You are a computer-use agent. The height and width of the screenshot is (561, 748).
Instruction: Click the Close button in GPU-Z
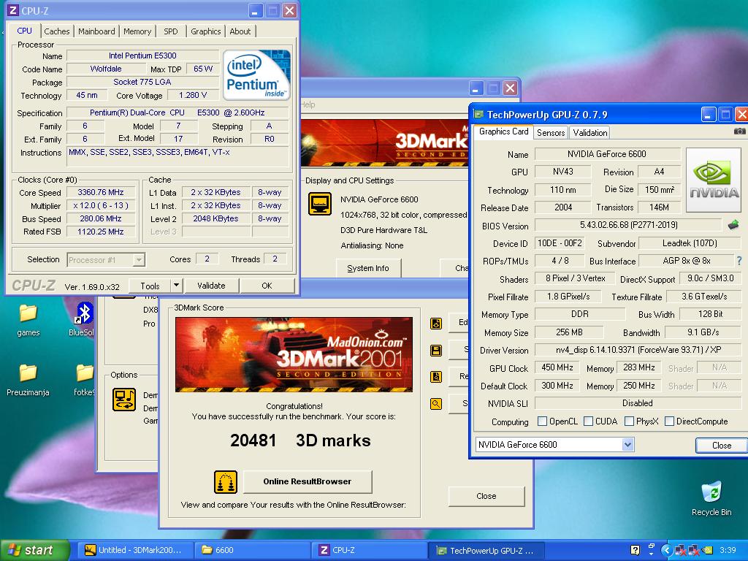pyautogui.click(x=721, y=445)
